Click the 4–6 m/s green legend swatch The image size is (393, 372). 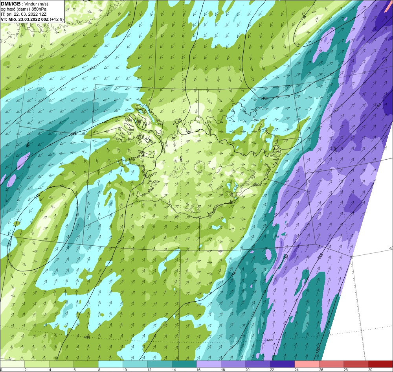click(x=61, y=364)
